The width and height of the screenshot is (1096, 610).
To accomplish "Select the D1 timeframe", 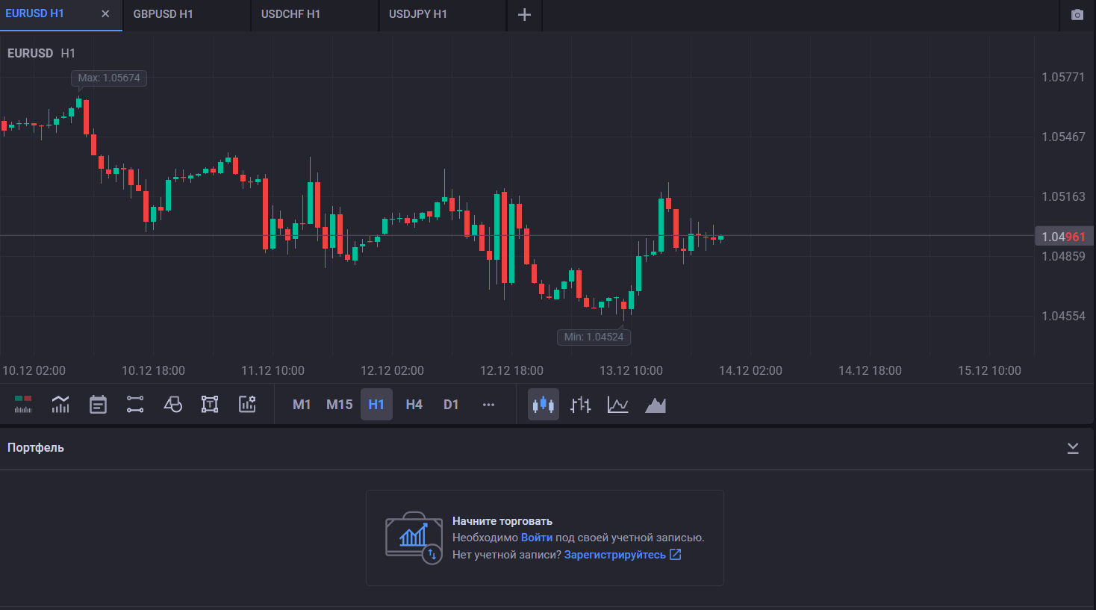I will click(x=451, y=405).
